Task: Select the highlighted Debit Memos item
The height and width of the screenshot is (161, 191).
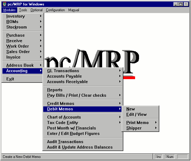Action: (x=83, y=109)
